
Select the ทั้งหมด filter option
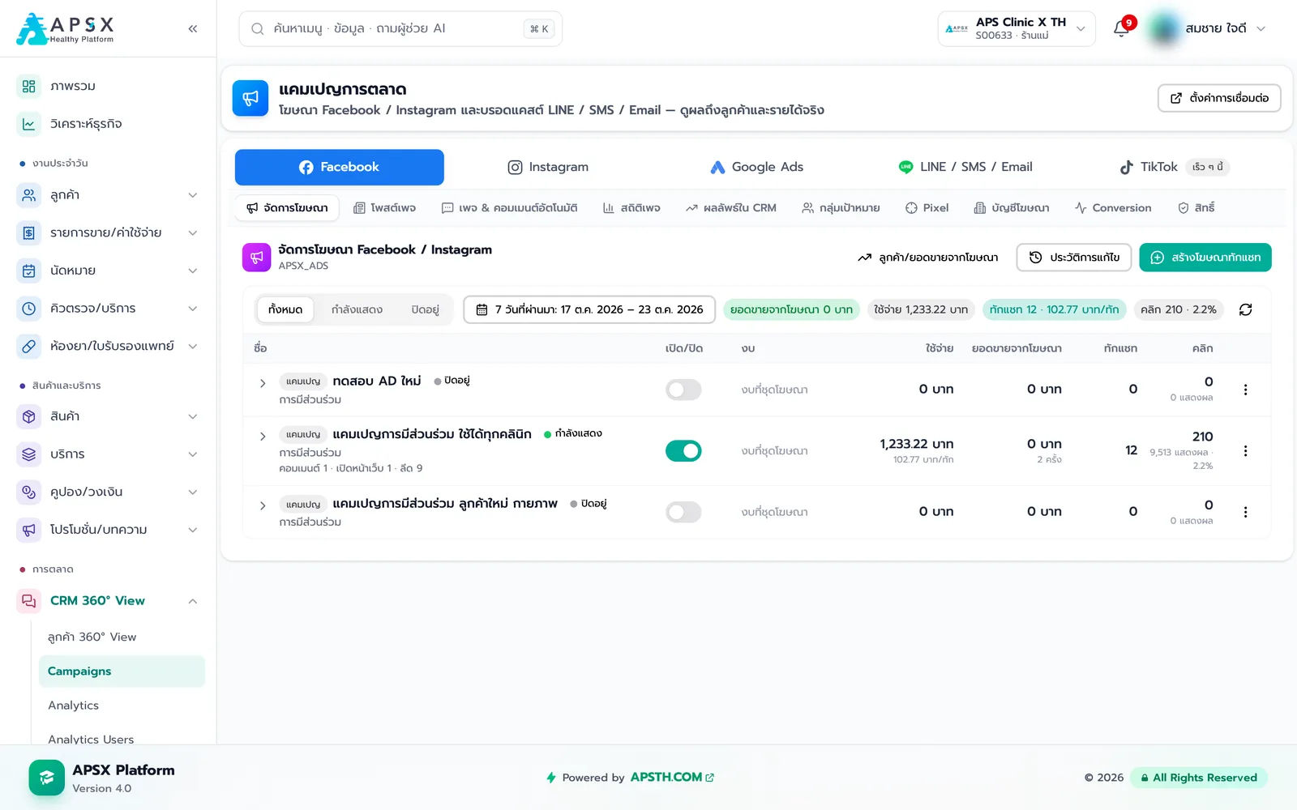coord(285,309)
